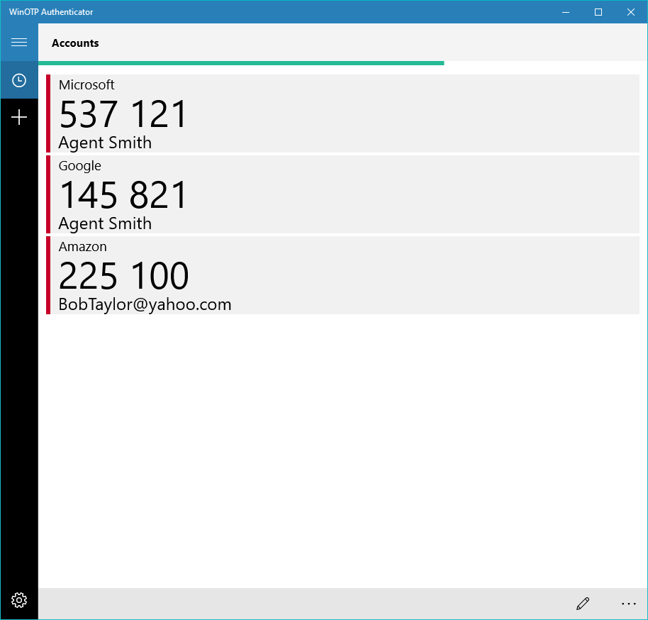
Task: Select the clock accounts view icon
Action: pyautogui.click(x=19, y=80)
